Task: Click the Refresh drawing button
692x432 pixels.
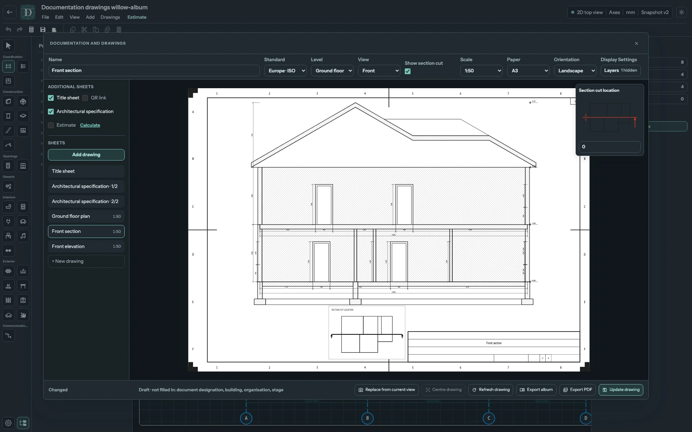Action: tap(491, 390)
